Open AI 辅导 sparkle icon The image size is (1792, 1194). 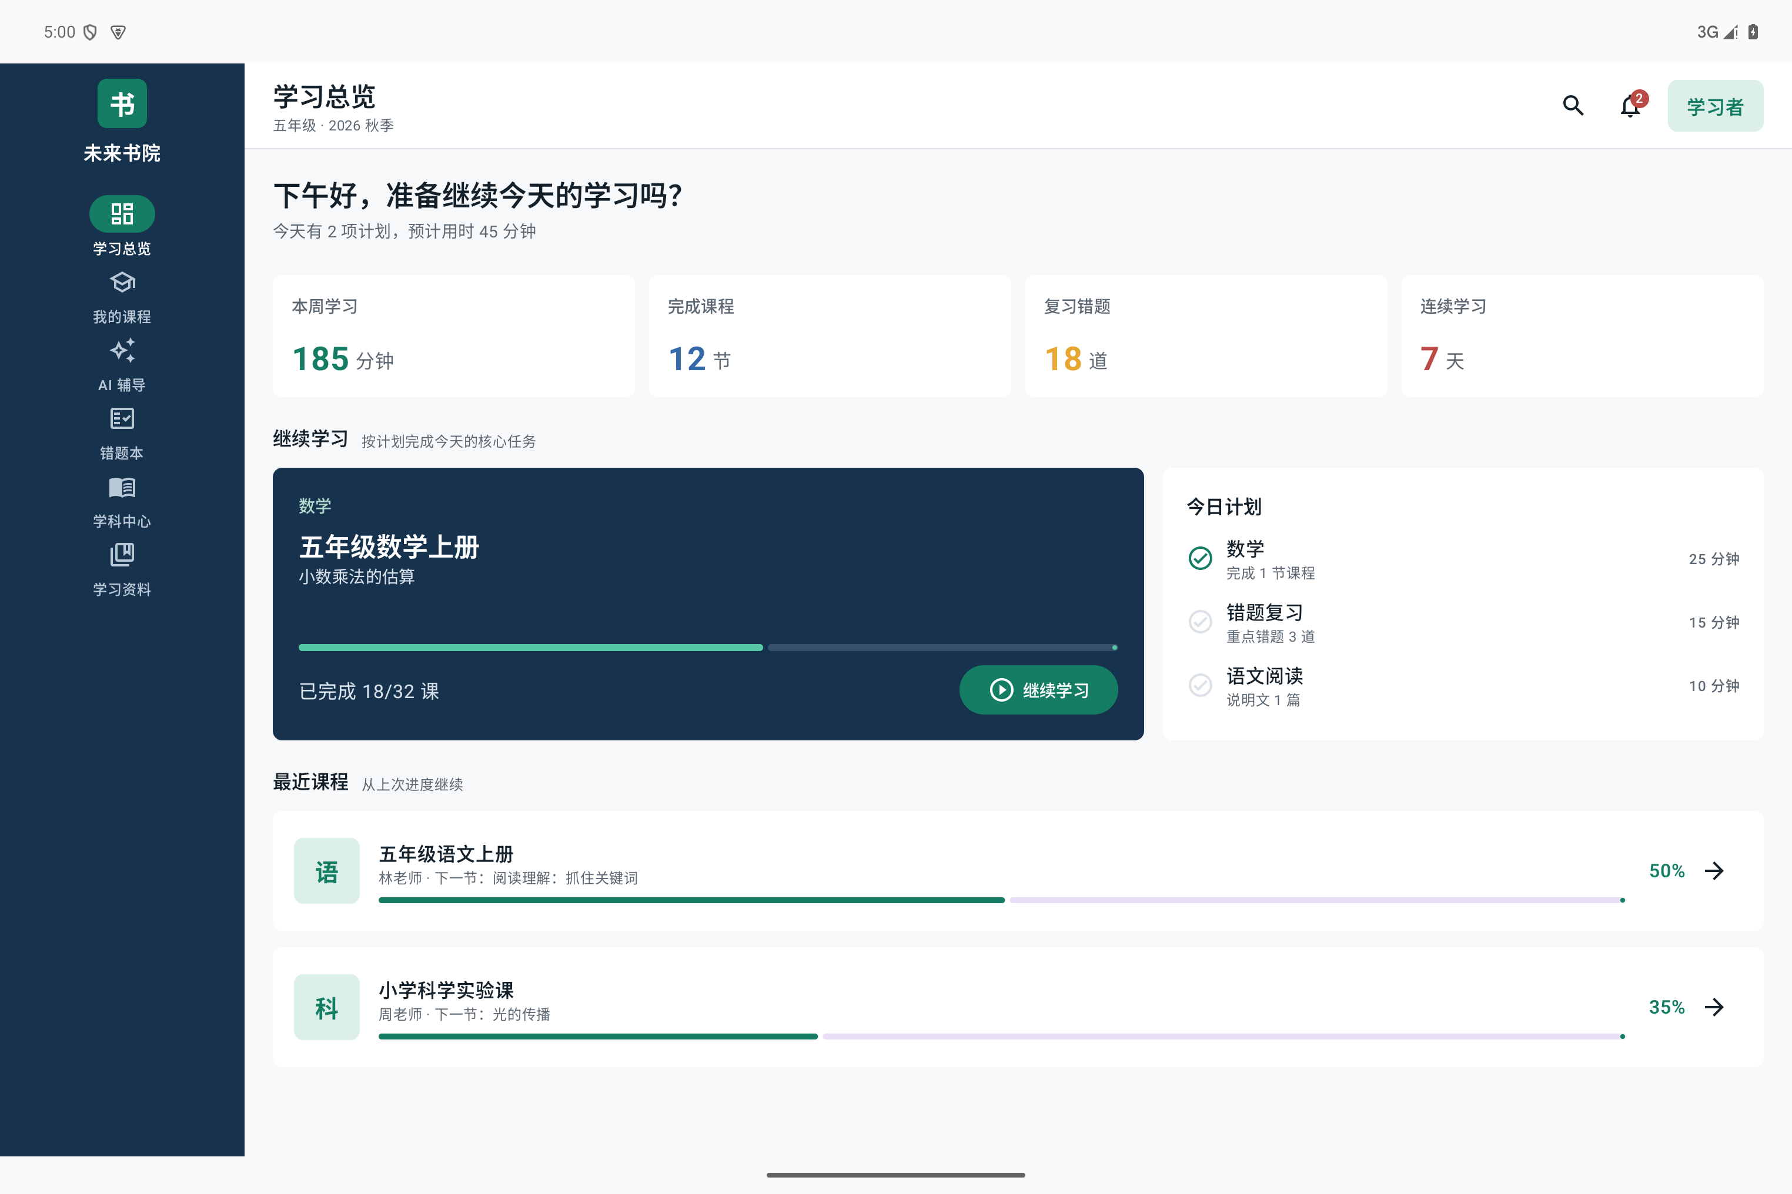(x=122, y=350)
